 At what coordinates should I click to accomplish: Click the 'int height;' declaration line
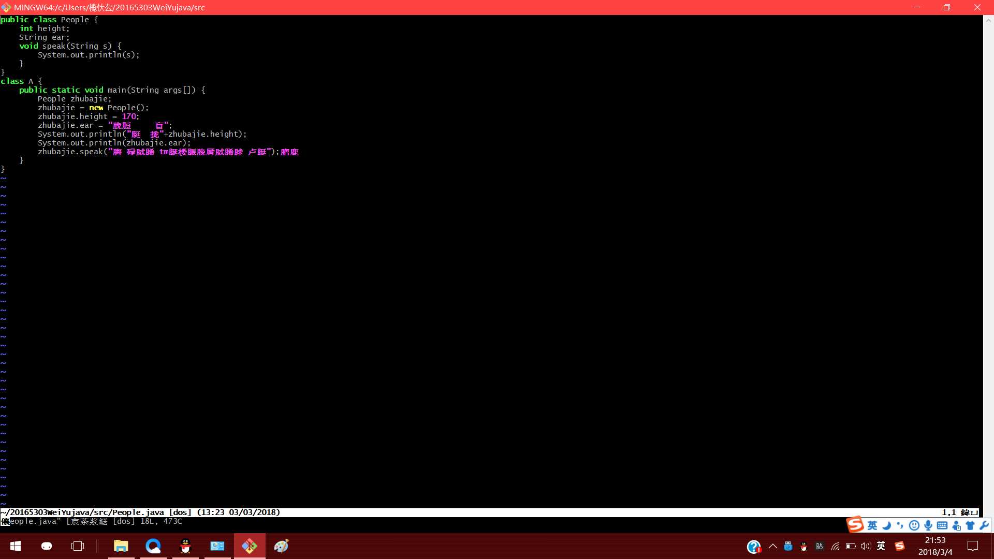tap(45, 28)
